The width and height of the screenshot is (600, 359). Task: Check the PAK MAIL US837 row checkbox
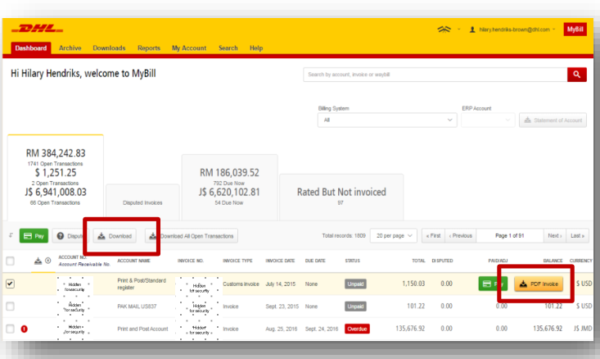tap(11, 306)
